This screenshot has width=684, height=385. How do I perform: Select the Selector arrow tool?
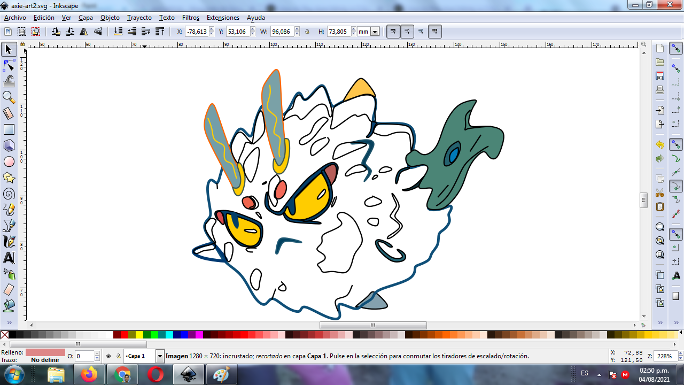click(x=9, y=50)
